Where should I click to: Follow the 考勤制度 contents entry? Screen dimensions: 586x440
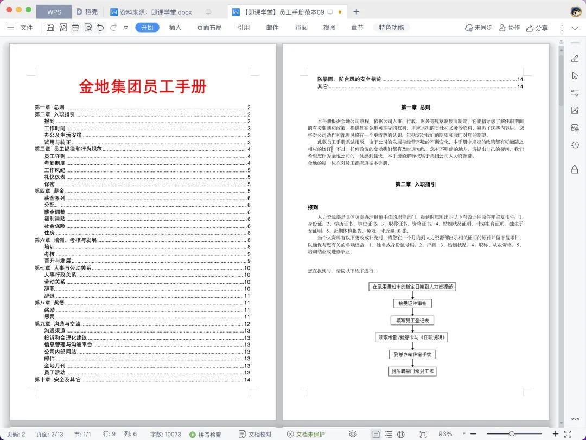(147, 163)
